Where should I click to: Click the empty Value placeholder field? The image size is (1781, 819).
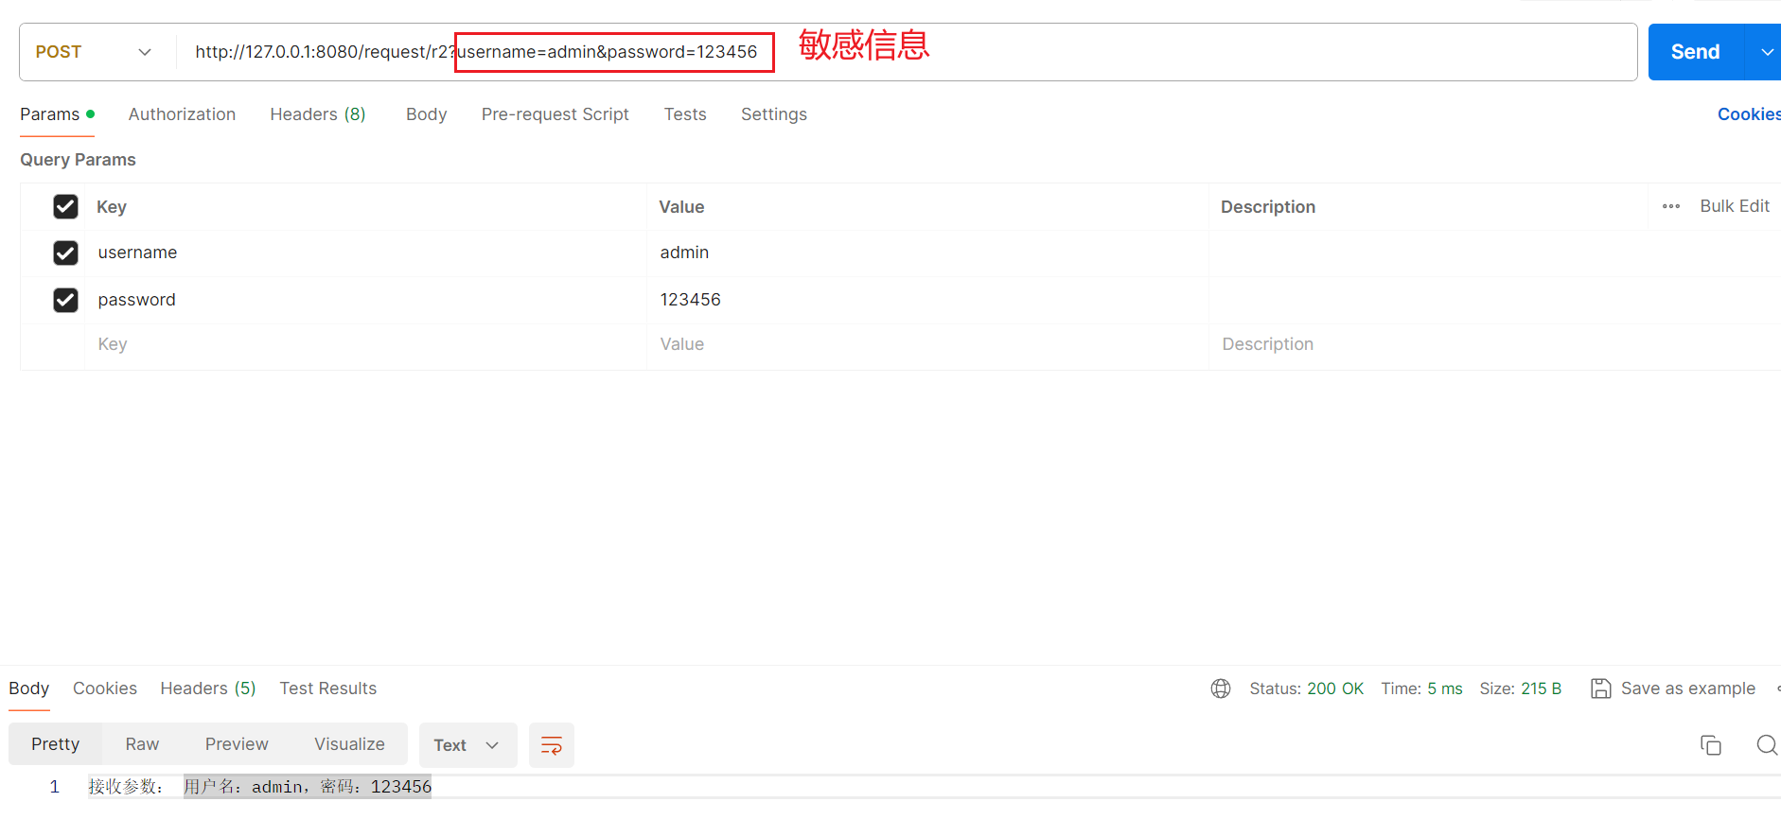point(927,344)
